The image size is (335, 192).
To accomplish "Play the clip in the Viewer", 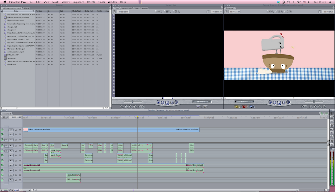I will click(x=167, y=103).
